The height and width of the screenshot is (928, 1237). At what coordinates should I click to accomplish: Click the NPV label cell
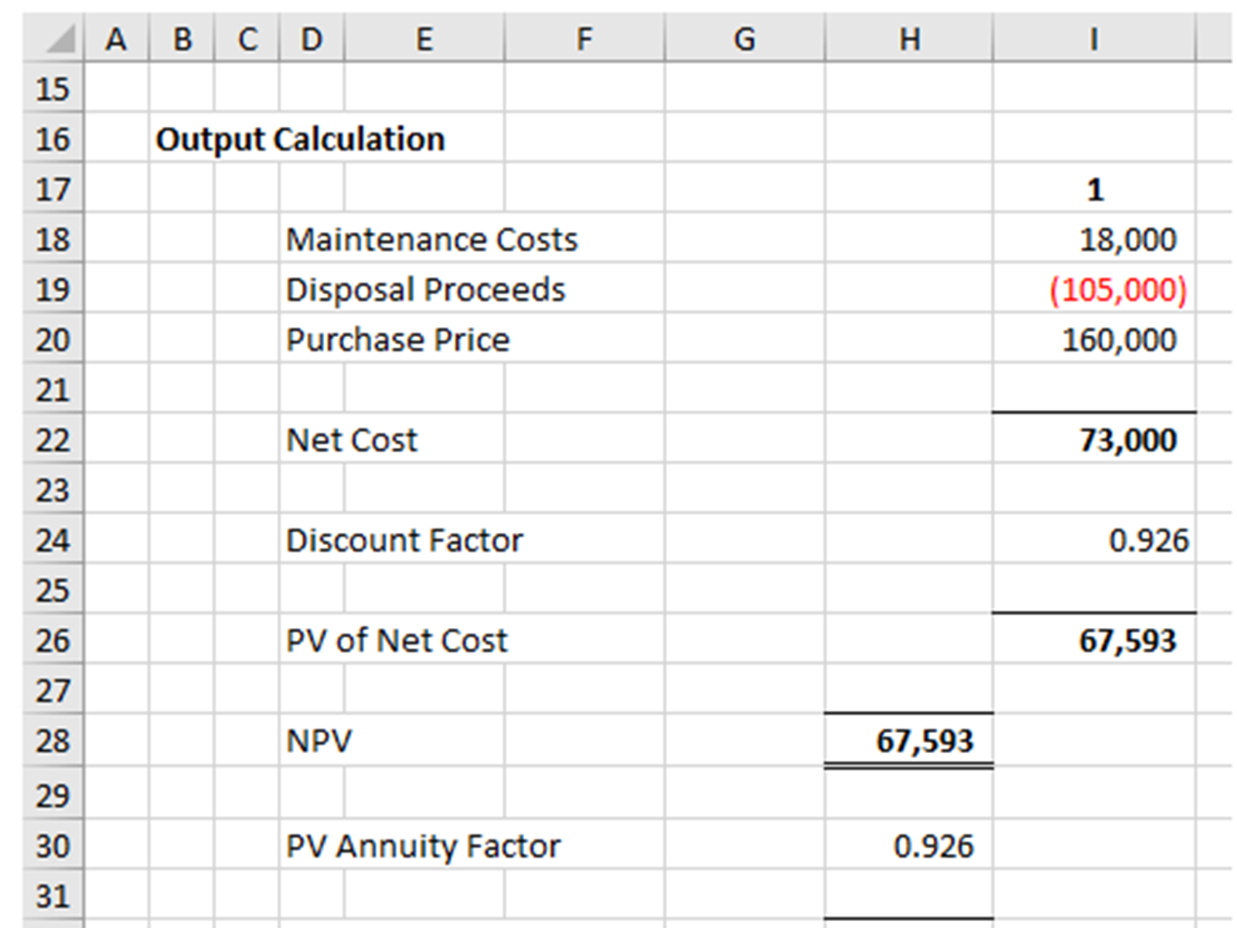tap(319, 741)
